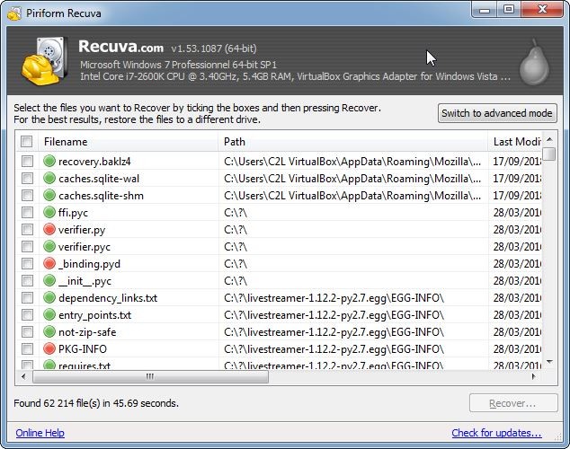Select the ffi.pyc filename
The image size is (570, 449).
[x=73, y=213]
